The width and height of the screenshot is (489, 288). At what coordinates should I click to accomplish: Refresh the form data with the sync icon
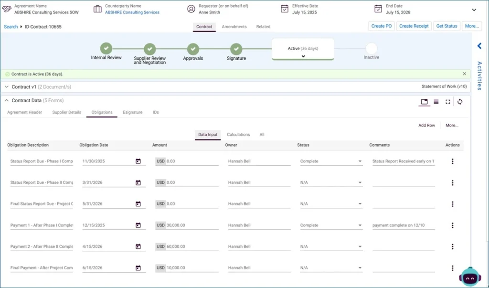click(x=459, y=101)
